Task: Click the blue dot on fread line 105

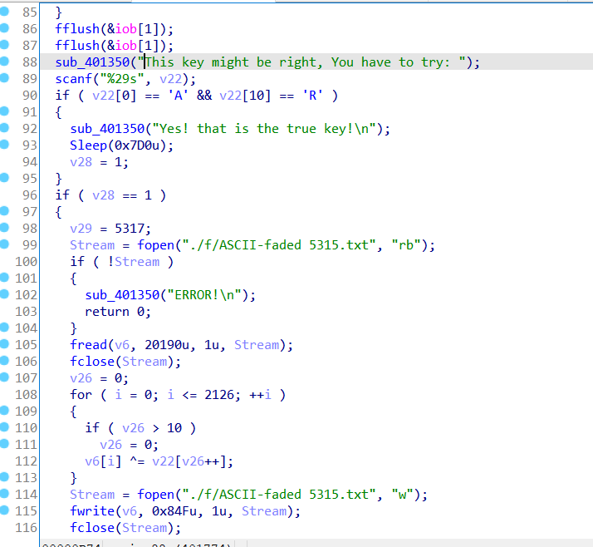Action: click(6, 344)
